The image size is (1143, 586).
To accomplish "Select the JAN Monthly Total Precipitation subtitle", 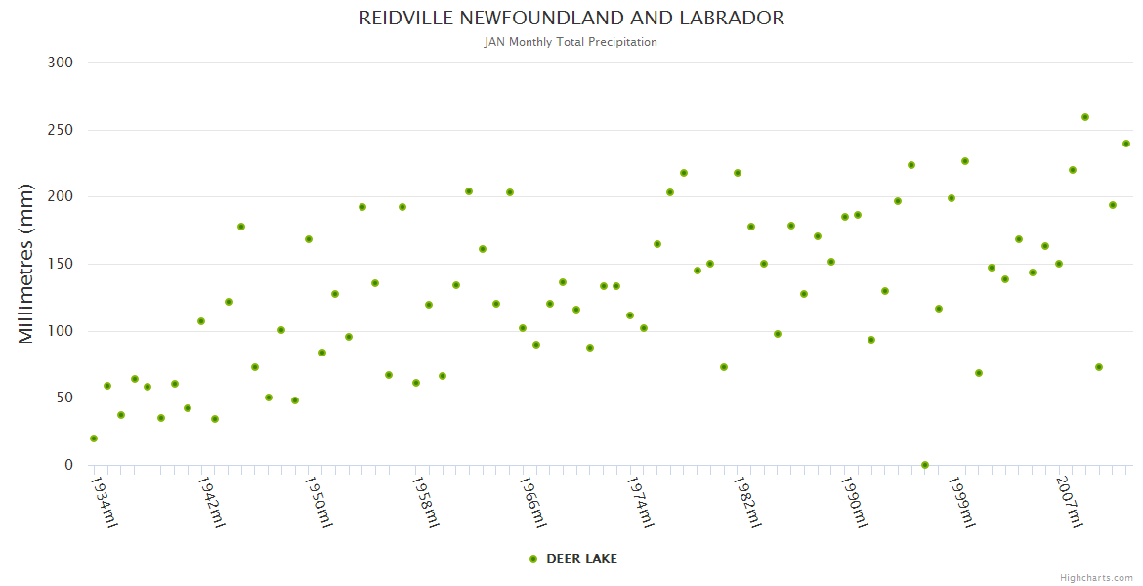I will pyautogui.click(x=571, y=42).
